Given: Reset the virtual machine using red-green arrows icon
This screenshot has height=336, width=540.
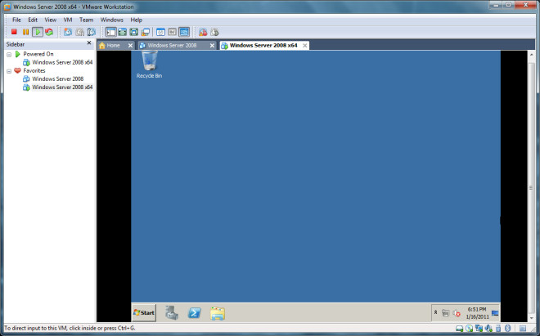Looking at the screenshot, I should click(x=49, y=32).
